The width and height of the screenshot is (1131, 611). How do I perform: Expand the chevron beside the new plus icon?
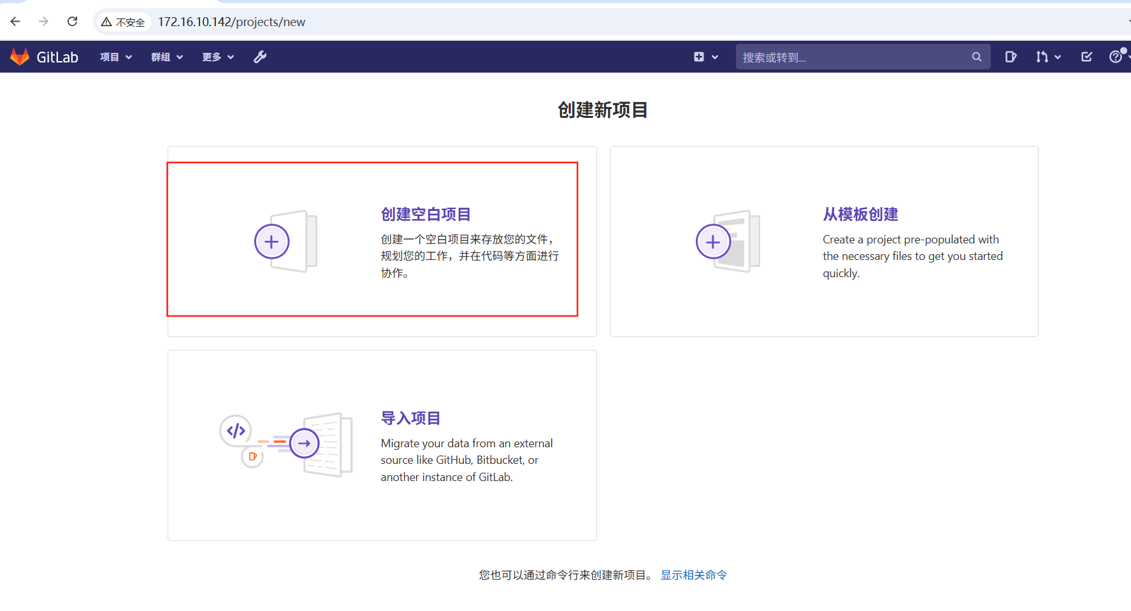[x=715, y=57]
